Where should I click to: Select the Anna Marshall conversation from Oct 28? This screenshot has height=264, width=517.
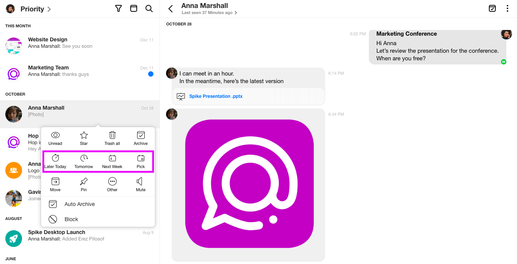(x=80, y=114)
